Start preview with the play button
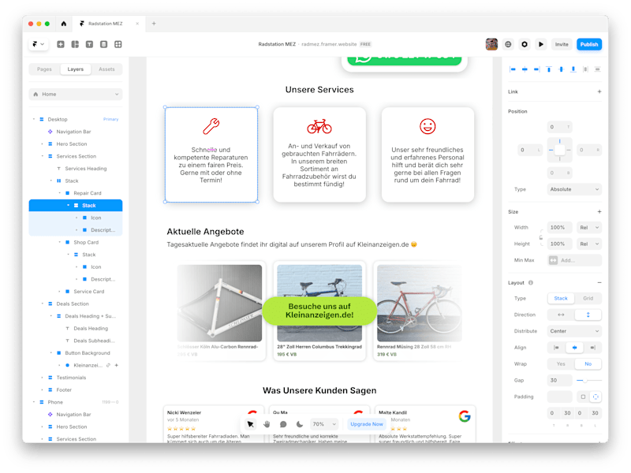This screenshot has height=473, width=631. (541, 44)
